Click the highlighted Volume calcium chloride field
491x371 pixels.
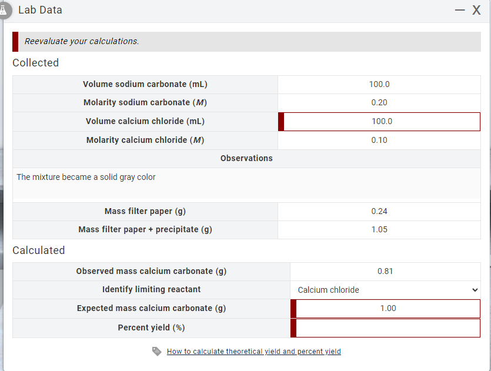[381, 121]
